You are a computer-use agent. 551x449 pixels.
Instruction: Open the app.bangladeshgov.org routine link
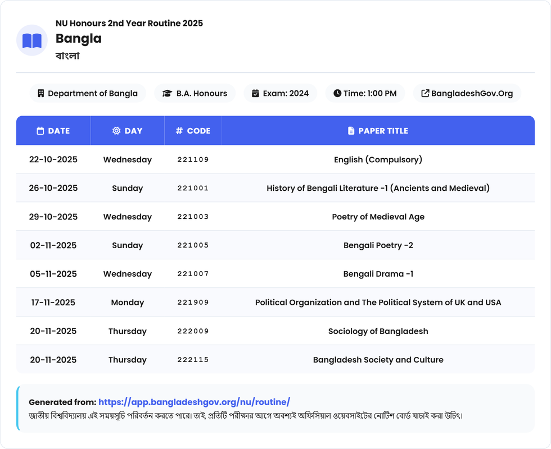194,402
